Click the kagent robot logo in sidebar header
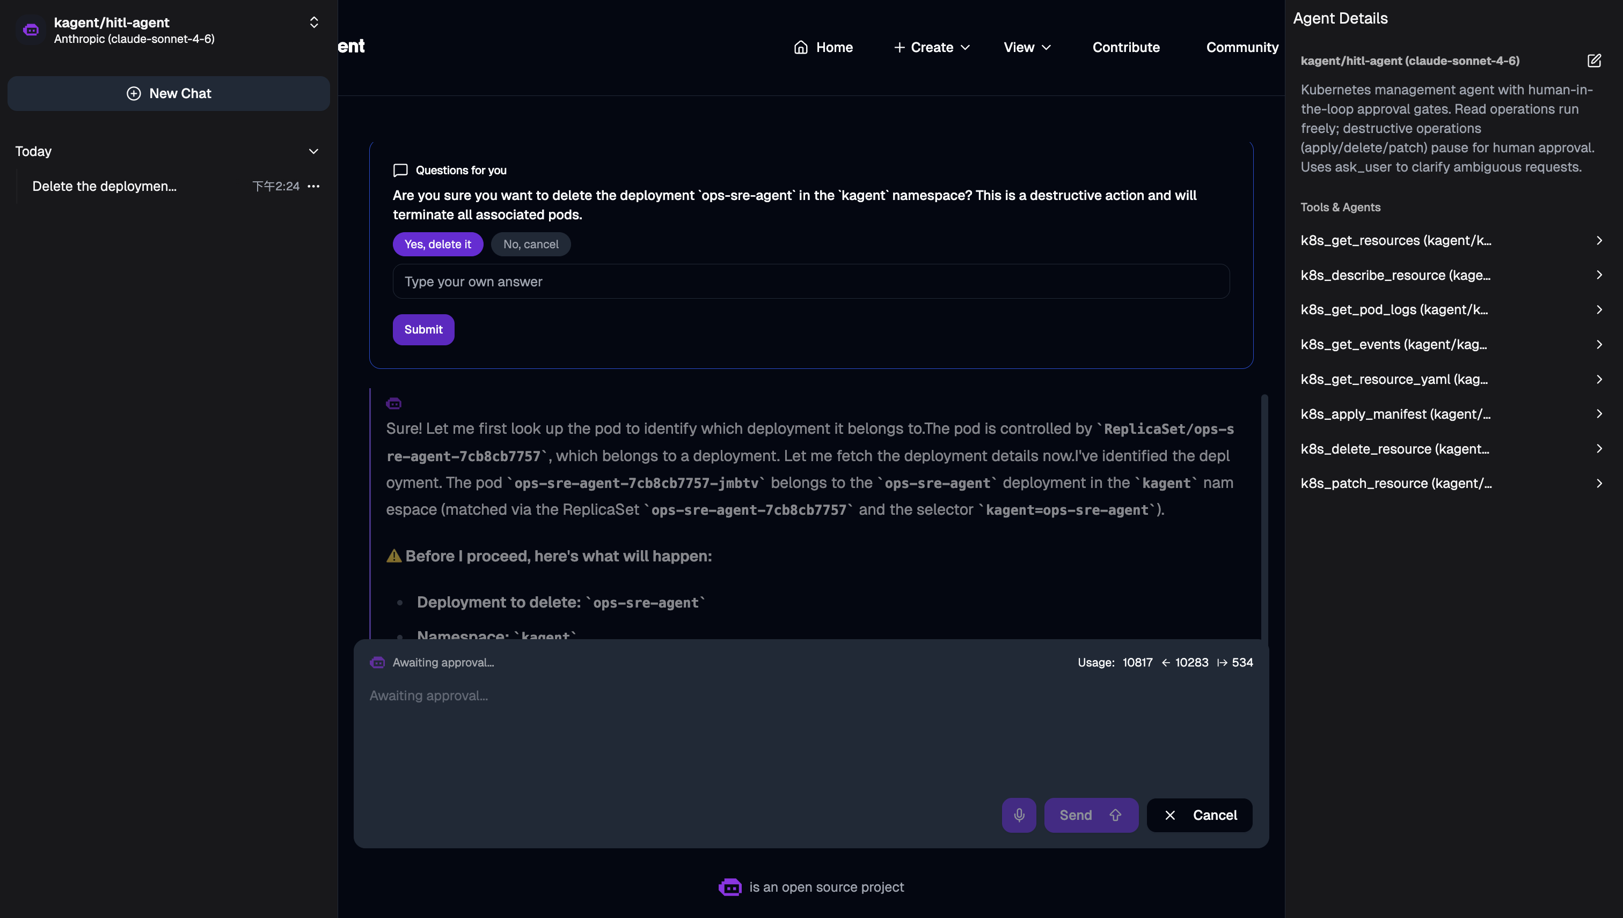 31,29
